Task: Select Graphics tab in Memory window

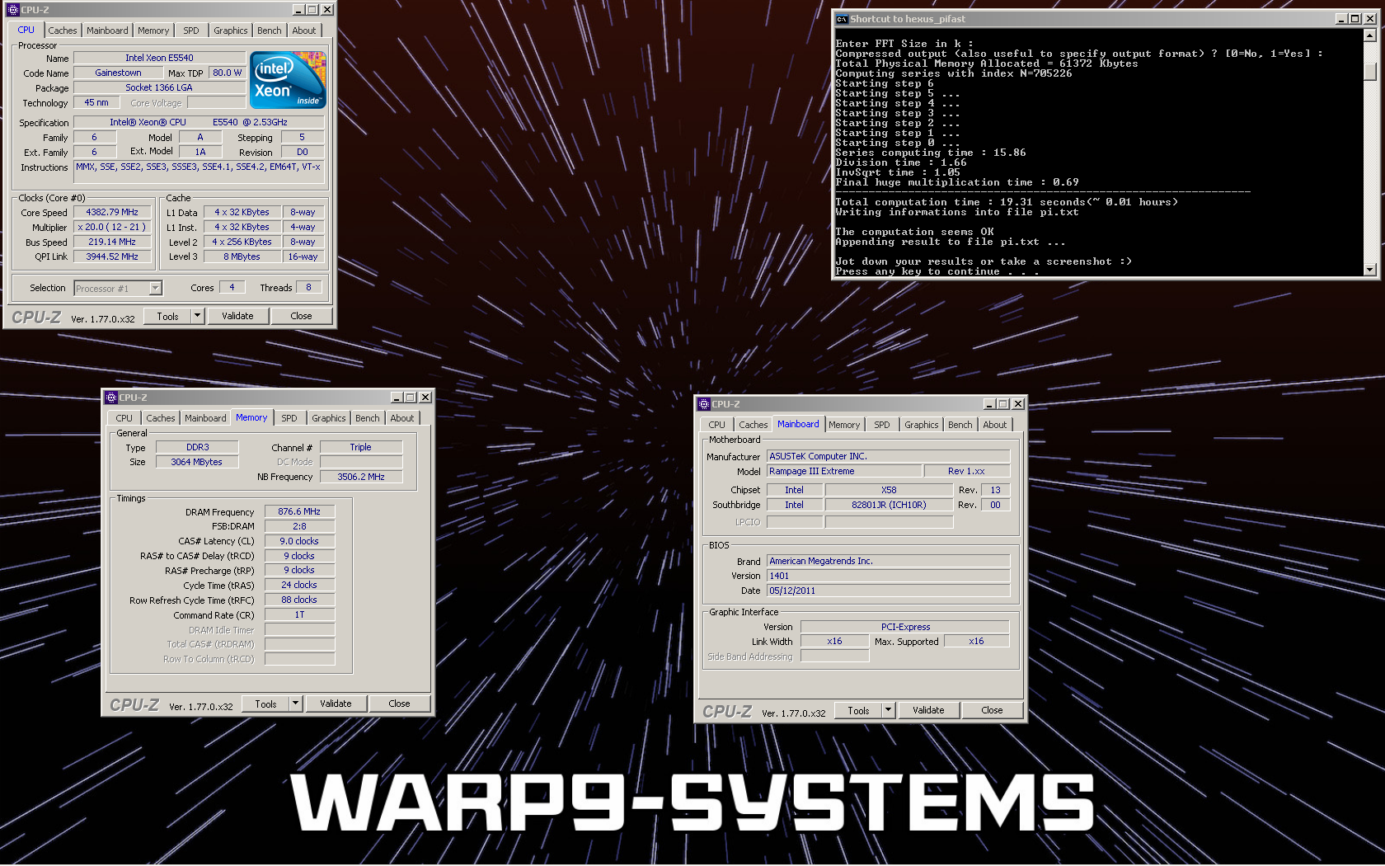Action: (x=329, y=418)
